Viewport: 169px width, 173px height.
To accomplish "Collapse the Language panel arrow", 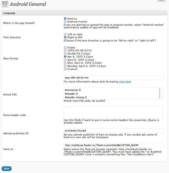I will coord(165,13).
